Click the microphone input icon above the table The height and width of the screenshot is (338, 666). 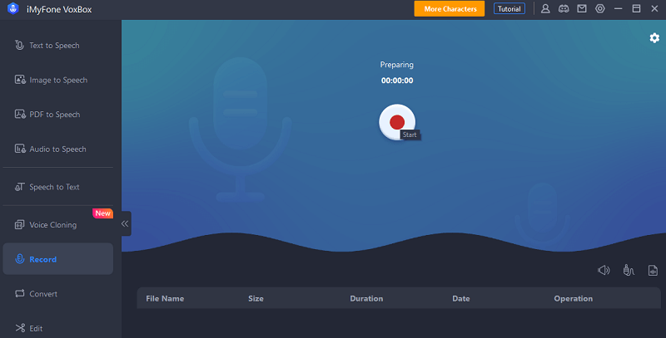point(629,270)
